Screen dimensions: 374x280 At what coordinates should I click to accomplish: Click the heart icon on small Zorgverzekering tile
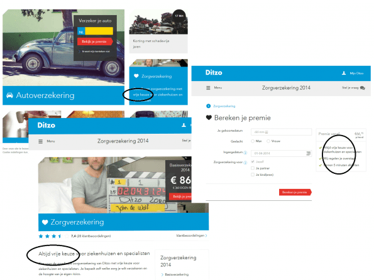pos(136,76)
